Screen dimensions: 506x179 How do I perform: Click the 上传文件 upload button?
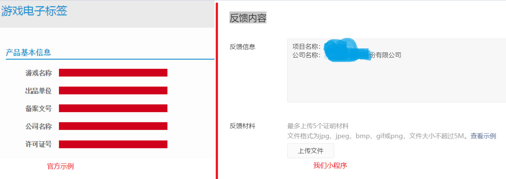click(310, 151)
